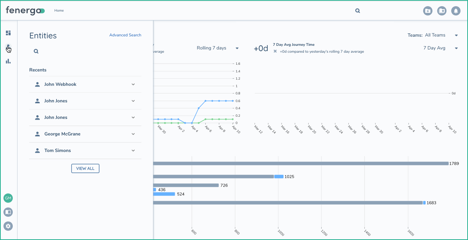This screenshot has width=468, height=240.
Task: Open the Teams All Teams dropdown
Action: point(432,35)
